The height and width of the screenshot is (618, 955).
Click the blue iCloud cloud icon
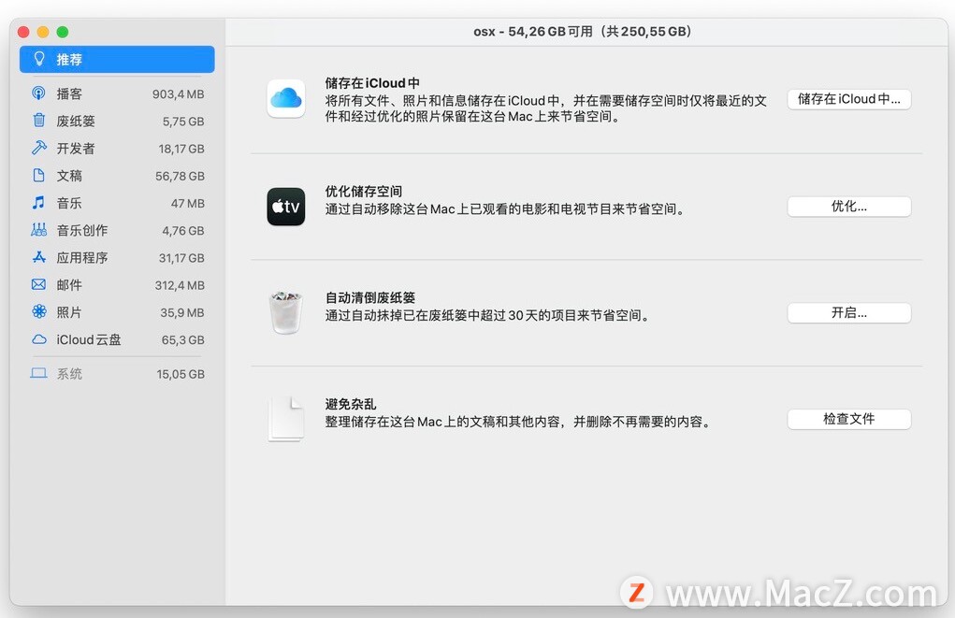(285, 99)
